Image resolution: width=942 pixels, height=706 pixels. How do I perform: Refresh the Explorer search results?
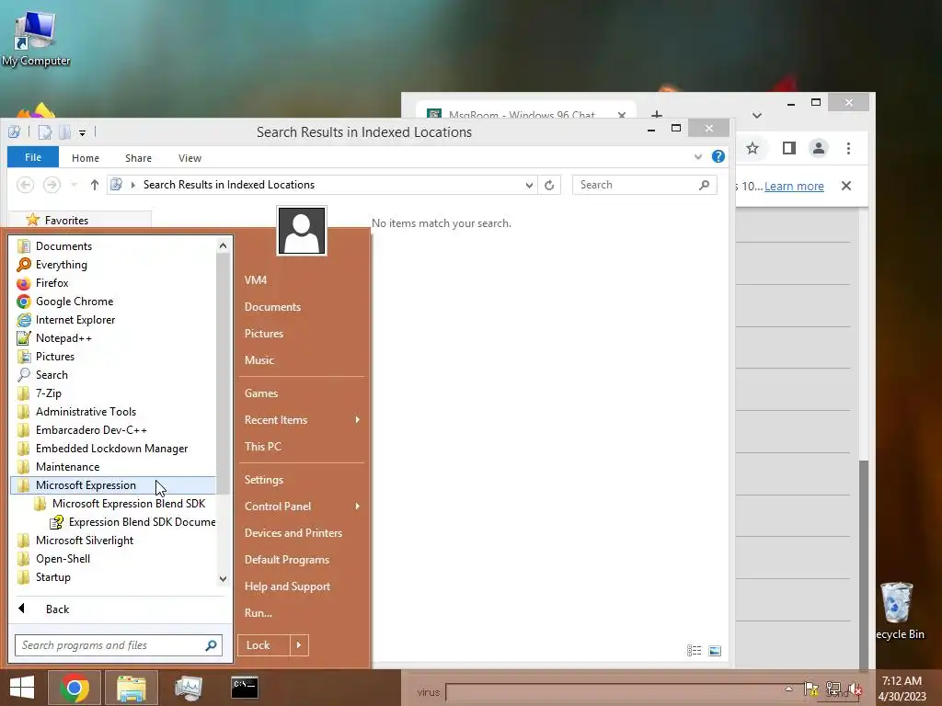549,185
